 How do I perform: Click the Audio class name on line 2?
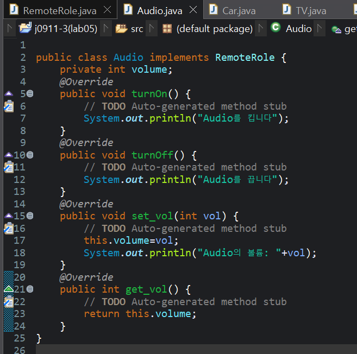pyautogui.click(x=128, y=58)
